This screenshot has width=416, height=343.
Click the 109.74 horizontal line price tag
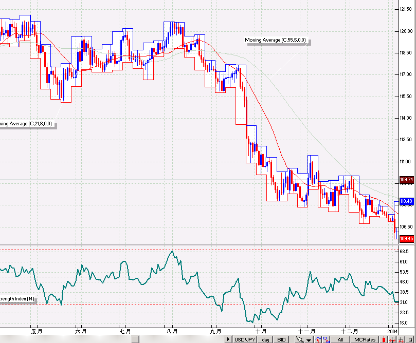coord(406,180)
